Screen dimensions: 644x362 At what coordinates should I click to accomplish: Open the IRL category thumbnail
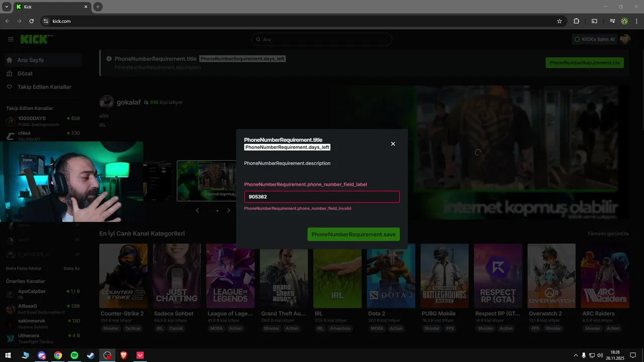pyautogui.click(x=337, y=276)
